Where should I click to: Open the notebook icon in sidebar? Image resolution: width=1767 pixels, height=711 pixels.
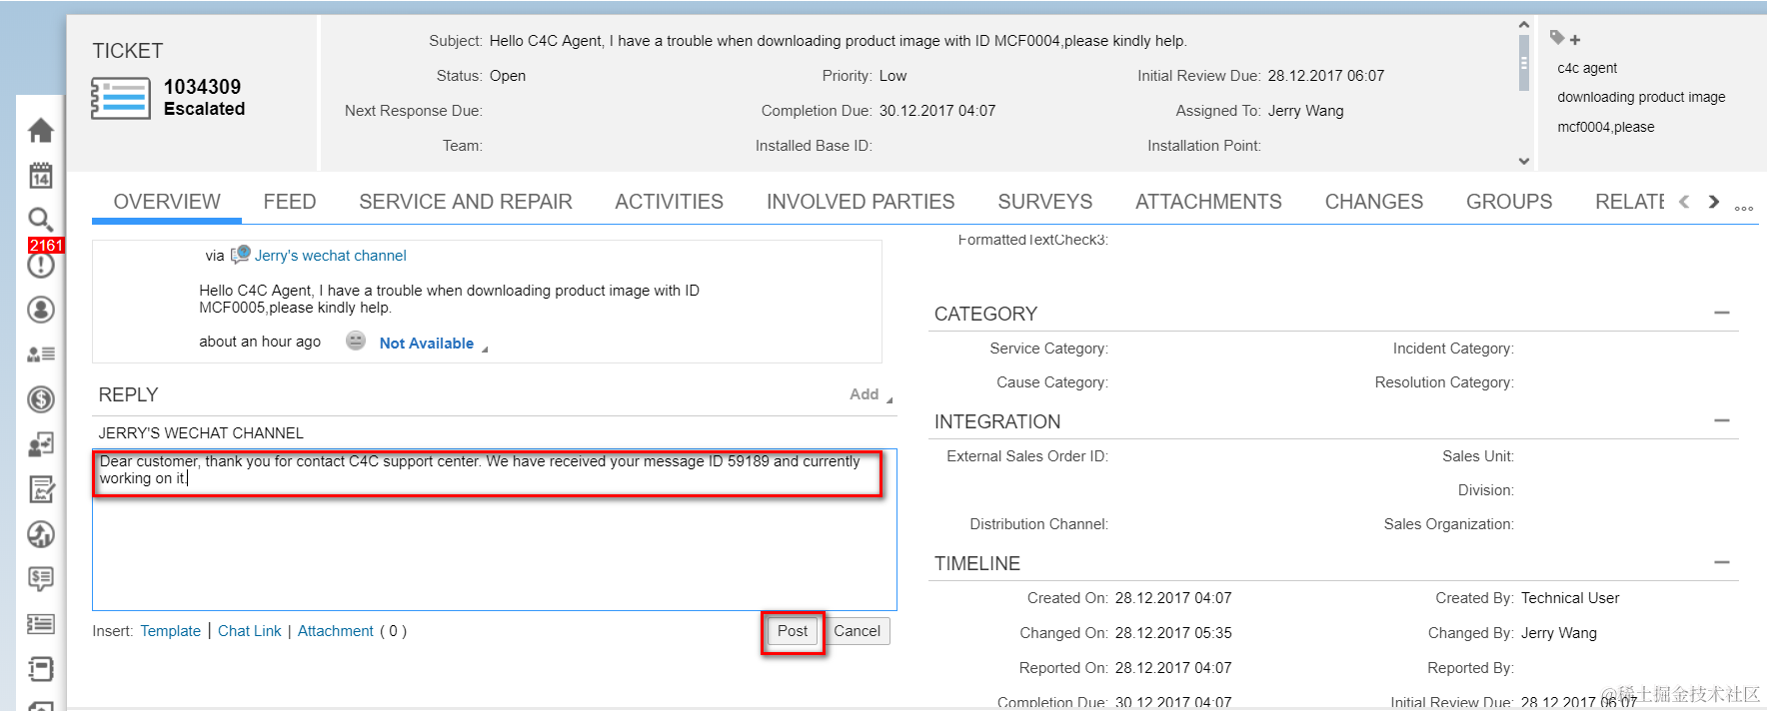click(41, 668)
